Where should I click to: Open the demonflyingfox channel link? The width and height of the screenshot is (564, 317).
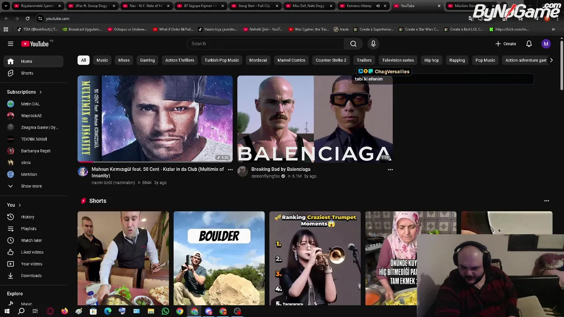click(x=266, y=176)
